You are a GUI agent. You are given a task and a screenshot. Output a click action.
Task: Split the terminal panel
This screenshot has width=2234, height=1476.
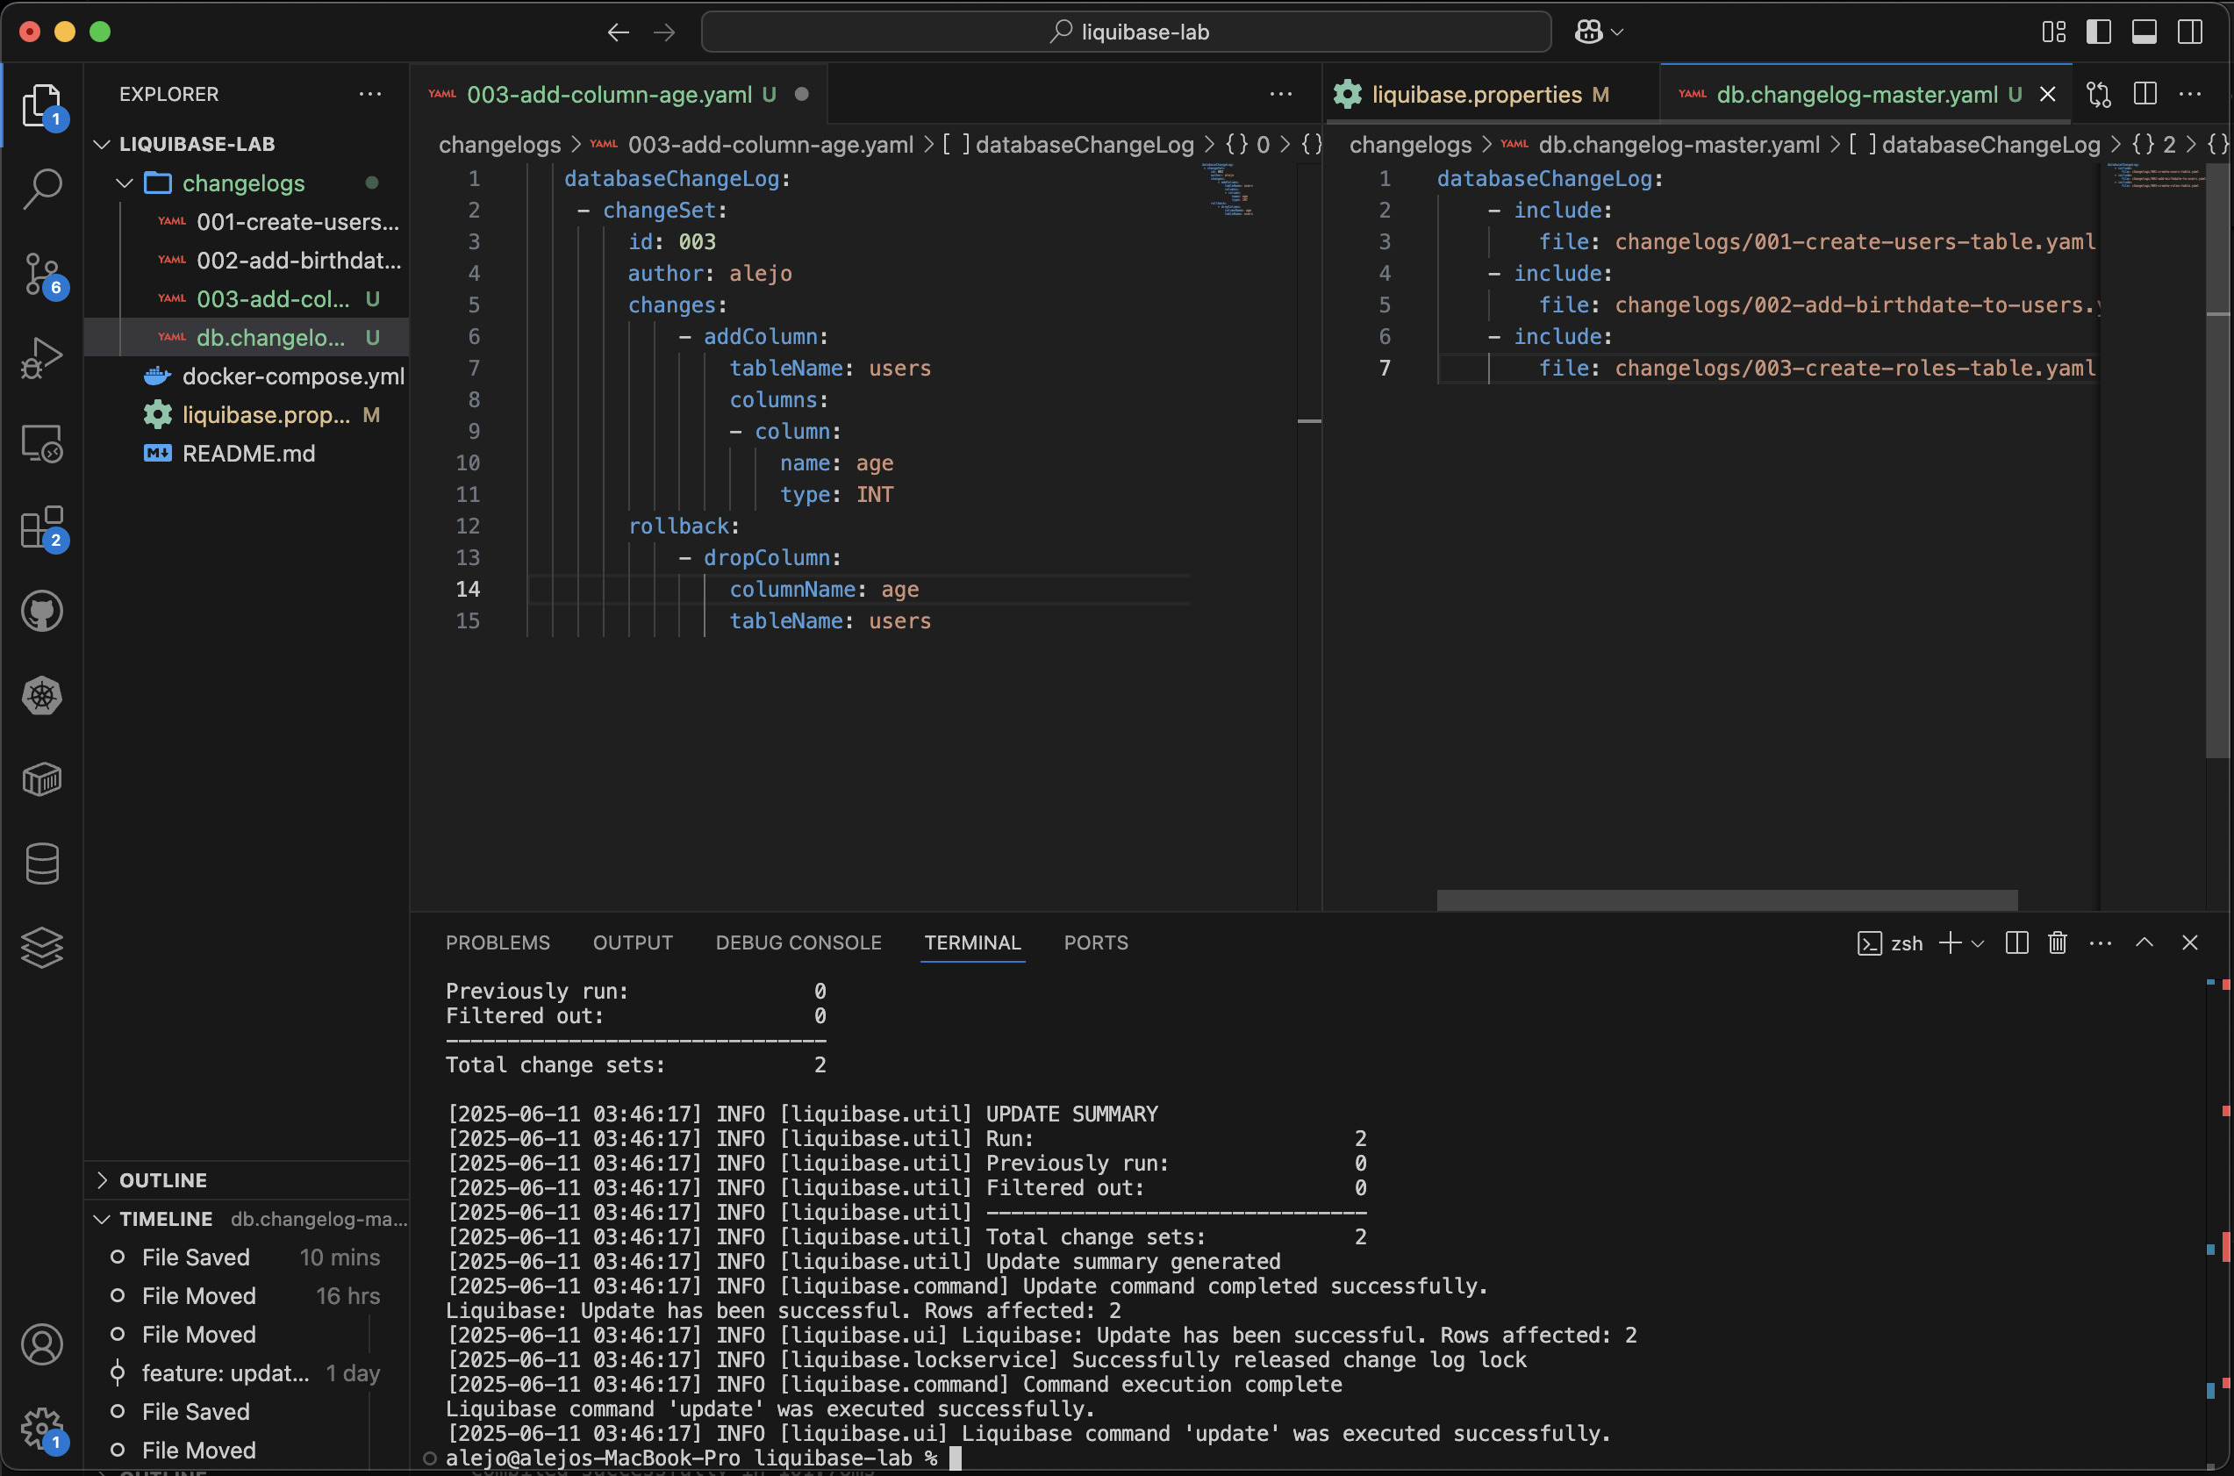pos(2016,942)
